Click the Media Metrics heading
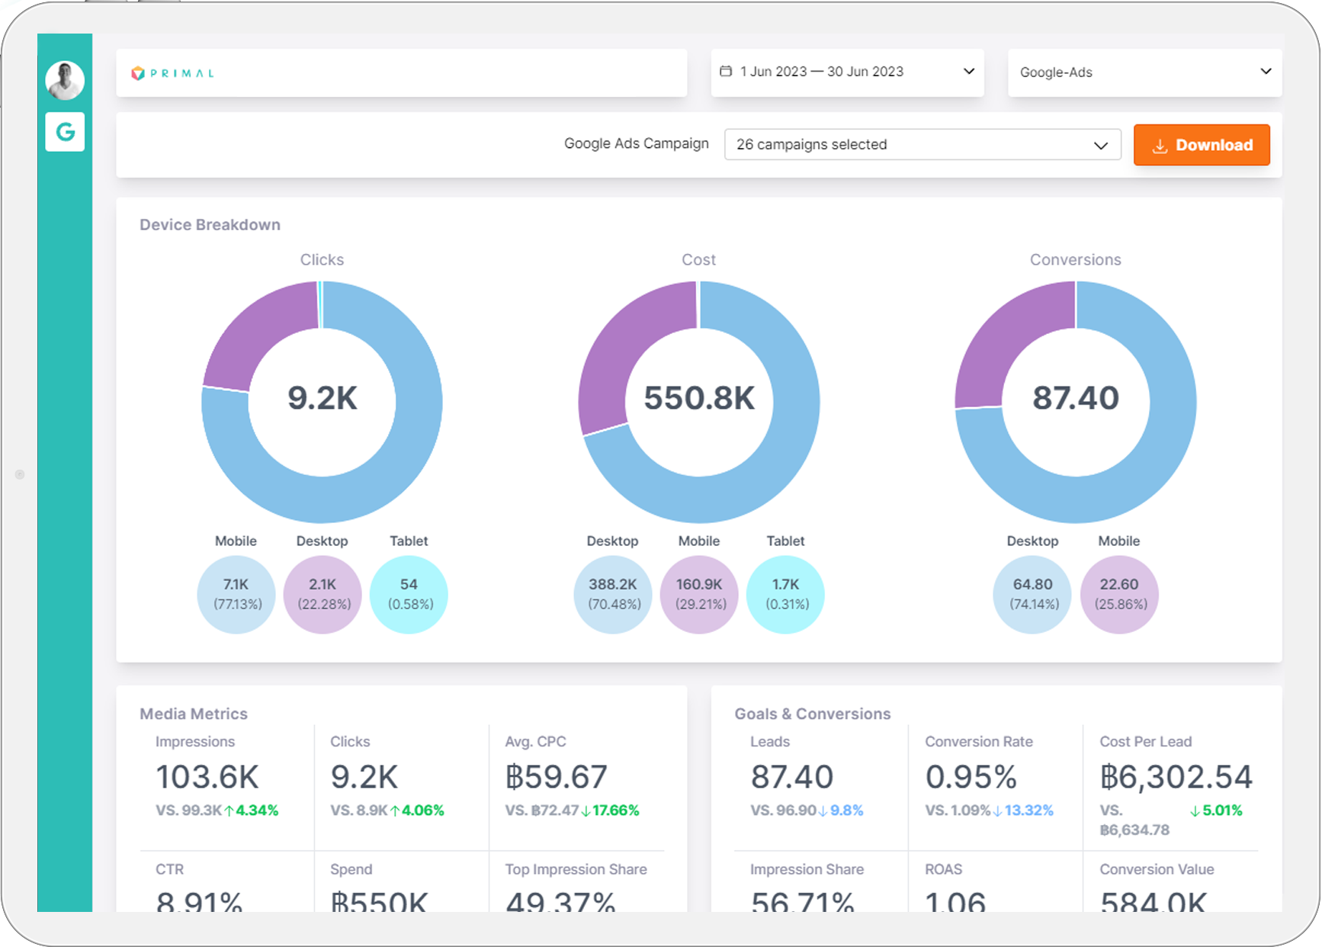Image resolution: width=1322 pixels, height=947 pixels. tap(194, 714)
